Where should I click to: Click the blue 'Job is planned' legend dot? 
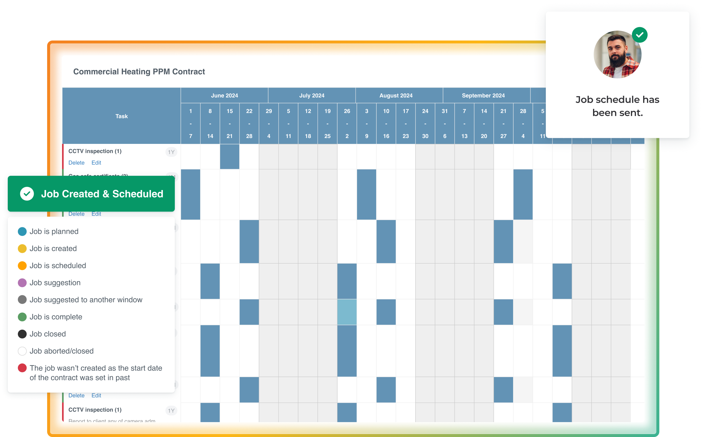(x=22, y=231)
